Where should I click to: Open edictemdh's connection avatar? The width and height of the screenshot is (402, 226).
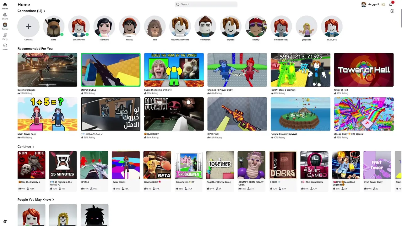(x=205, y=26)
